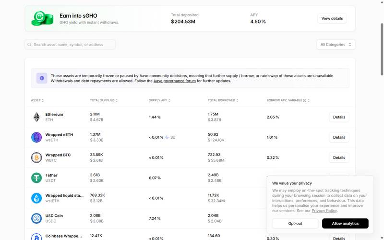Open View details for sGHO
This screenshot has height=240, width=384.
pos(332,18)
